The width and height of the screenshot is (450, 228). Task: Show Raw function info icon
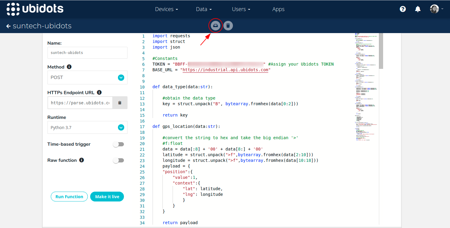(x=82, y=160)
